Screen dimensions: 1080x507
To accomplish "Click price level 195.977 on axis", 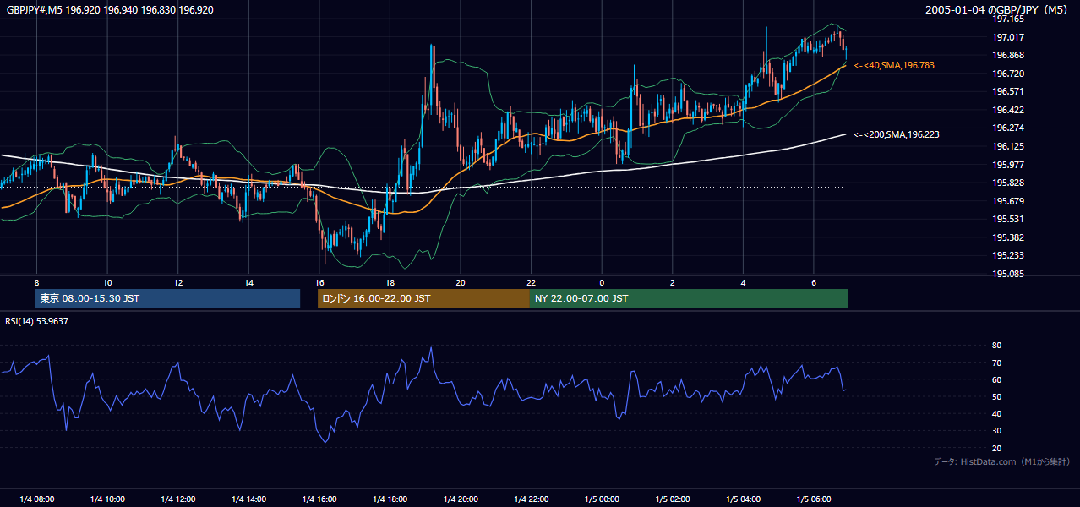I will (1007, 165).
